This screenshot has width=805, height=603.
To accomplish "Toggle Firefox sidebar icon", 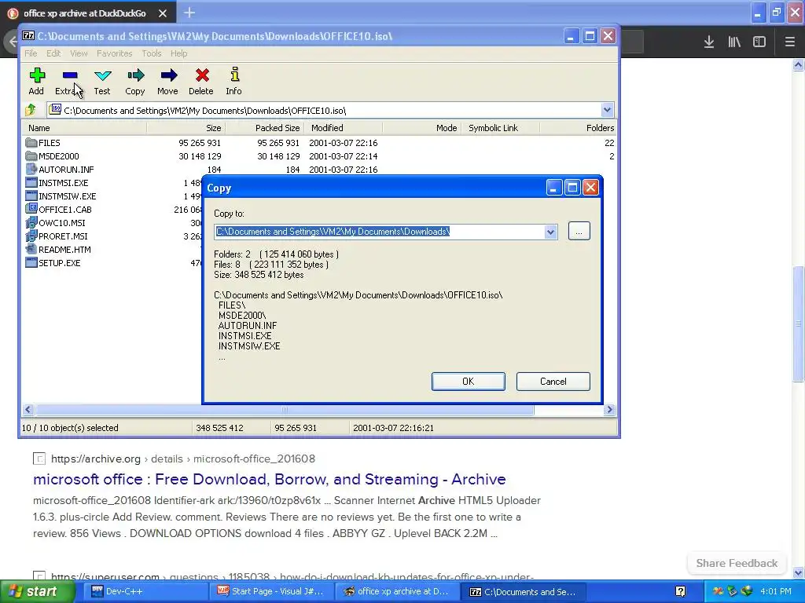I will (759, 42).
